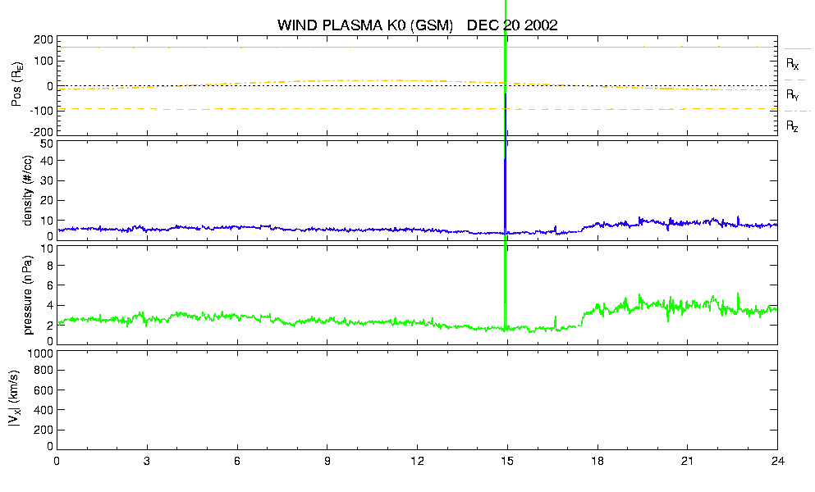Click the dashed orange Ry legend line sample
Image resolution: width=815 pixels, height=492 pixels.
795,80
